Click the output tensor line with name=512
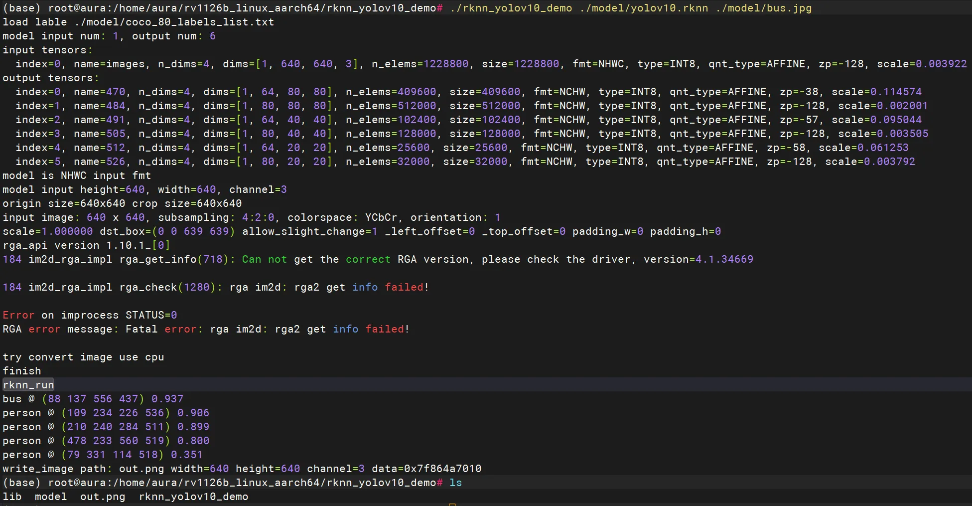This screenshot has height=506, width=972. (x=462, y=148)
